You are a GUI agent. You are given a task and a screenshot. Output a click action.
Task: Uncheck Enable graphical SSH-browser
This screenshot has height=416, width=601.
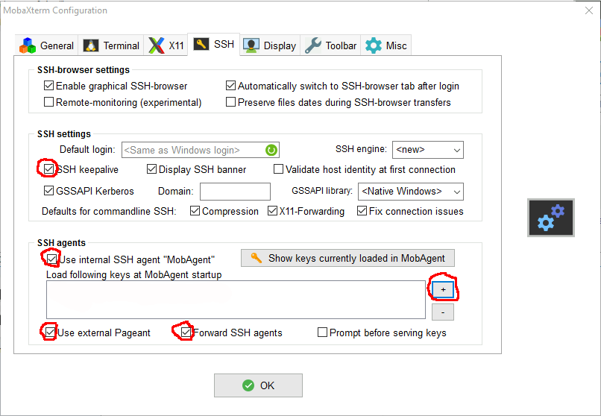(48, 86)
